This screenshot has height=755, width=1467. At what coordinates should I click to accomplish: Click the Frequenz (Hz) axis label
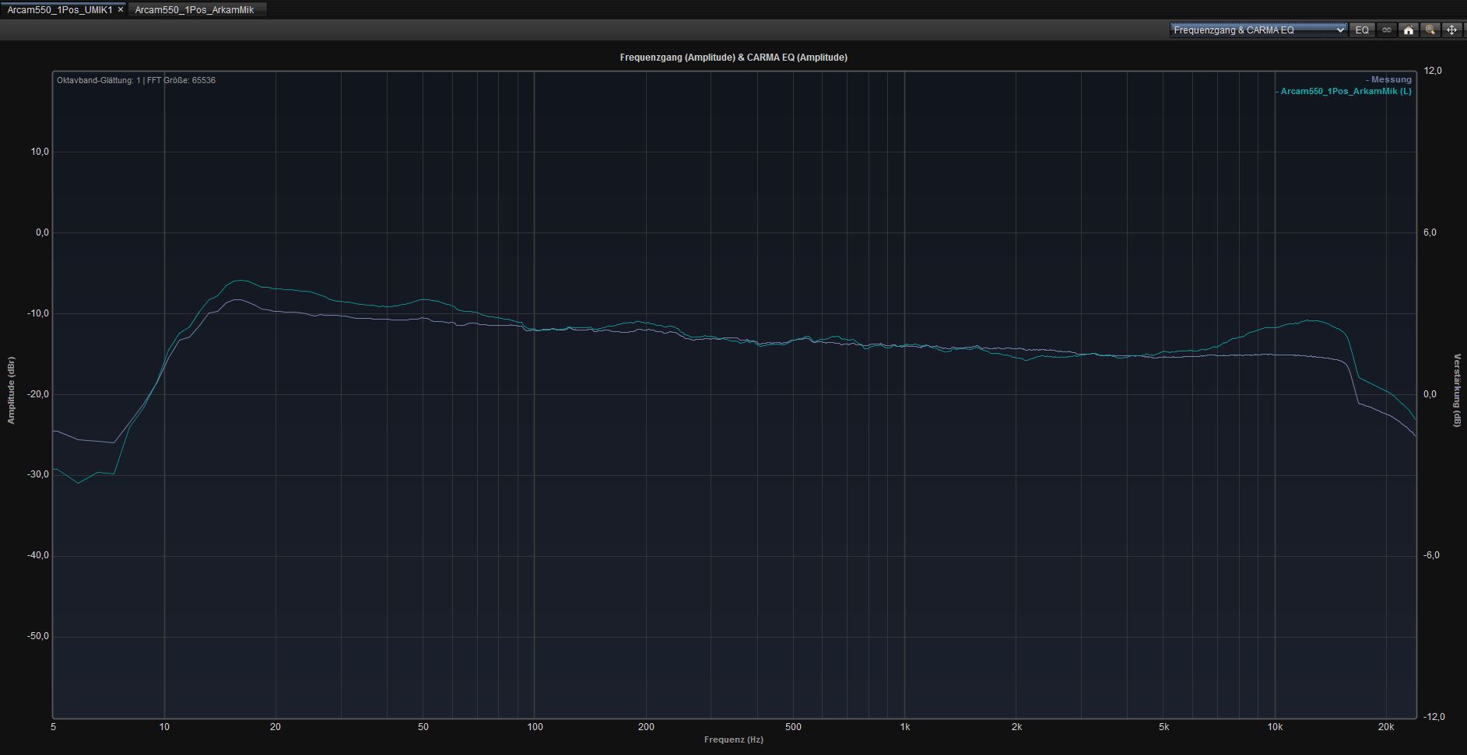(733, 739)
